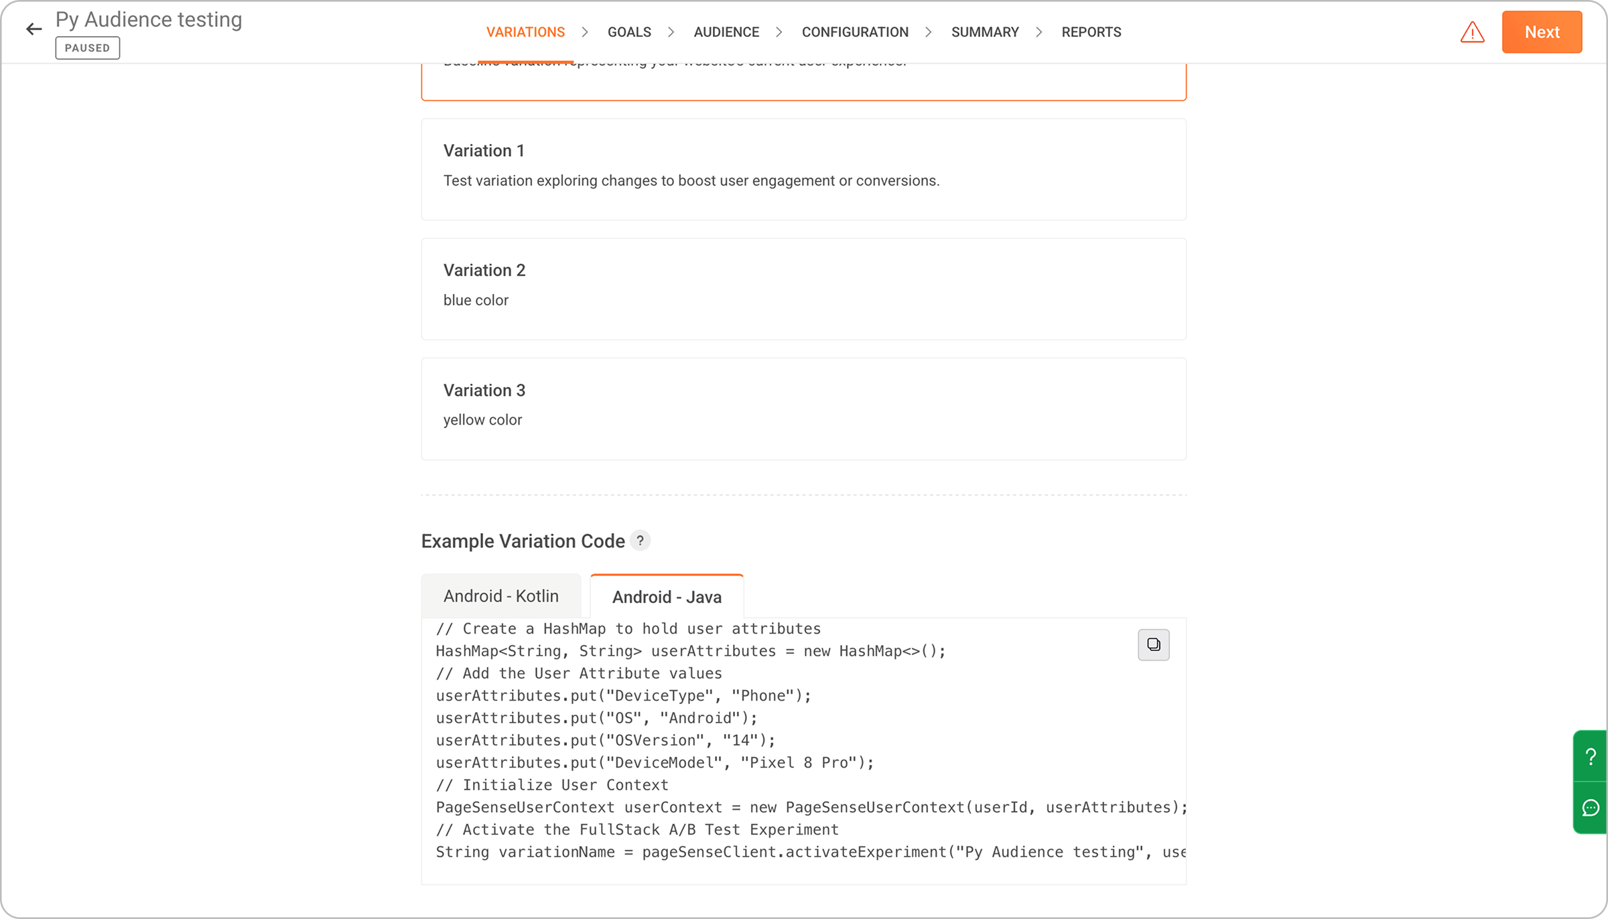Go to the SUMMARY step
The width and height of the screenshot is (1608, 919).
click(x=985, y=32)
